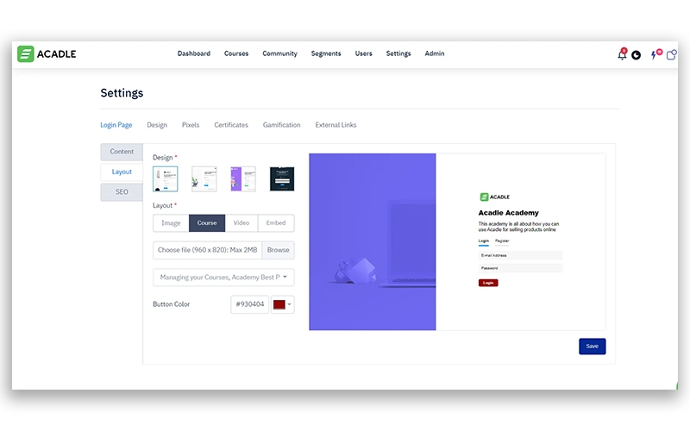Open Community menu item

[x=279, y=53]
